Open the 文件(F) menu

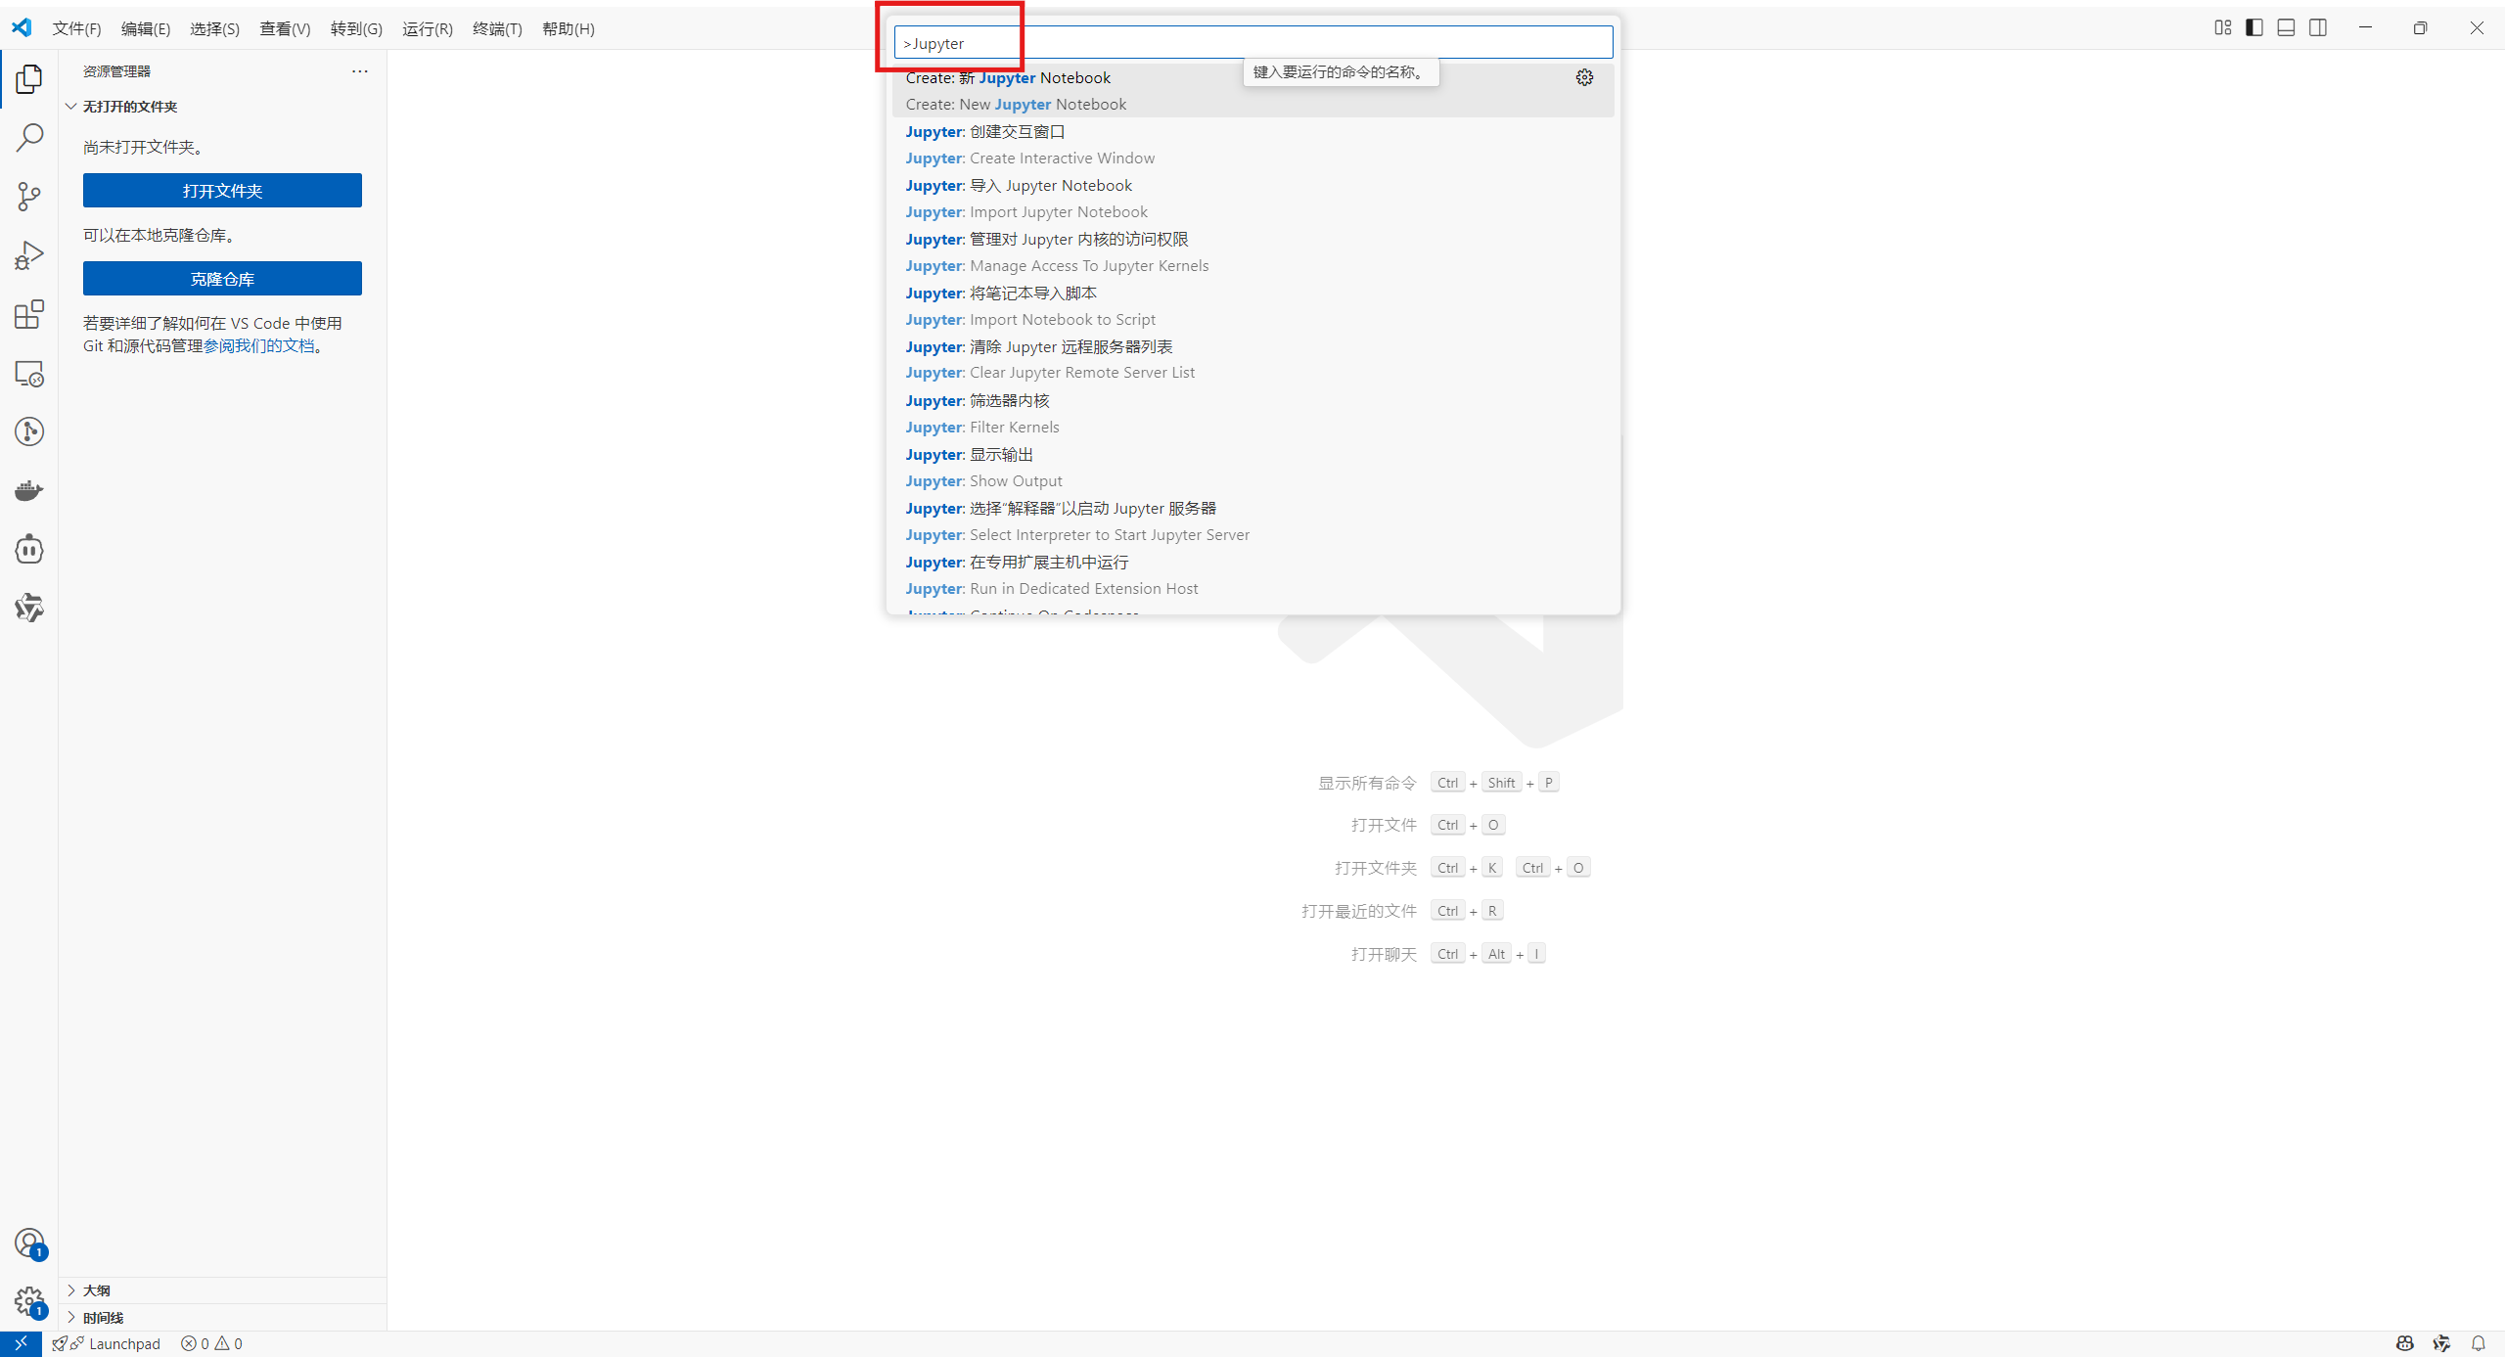coord(76,28)
